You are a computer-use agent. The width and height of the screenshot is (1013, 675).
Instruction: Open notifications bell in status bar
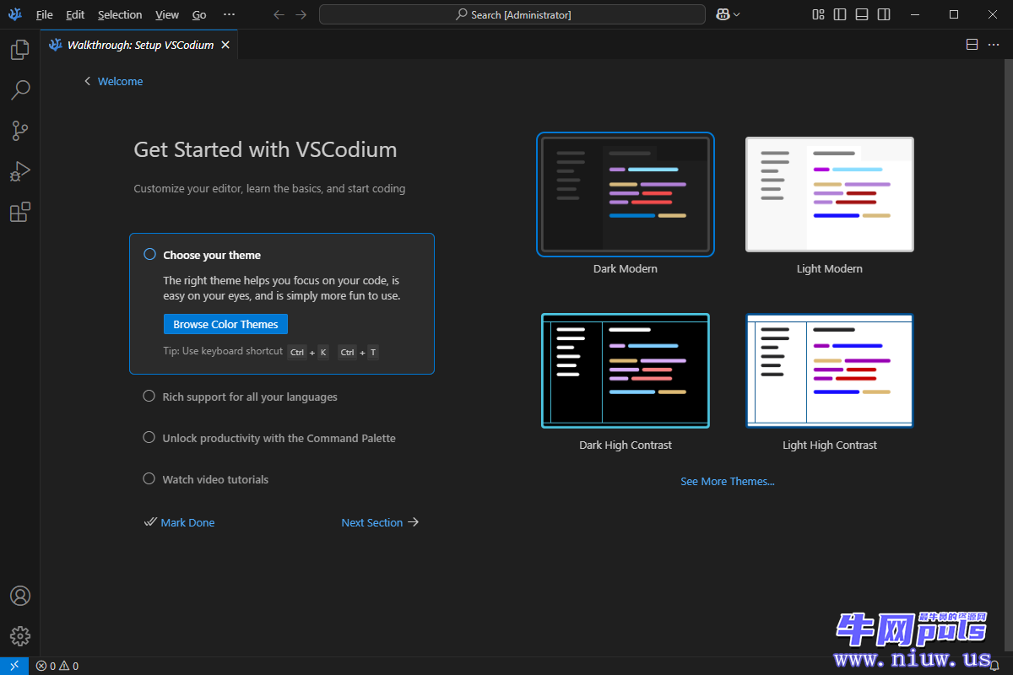point(994,666)
